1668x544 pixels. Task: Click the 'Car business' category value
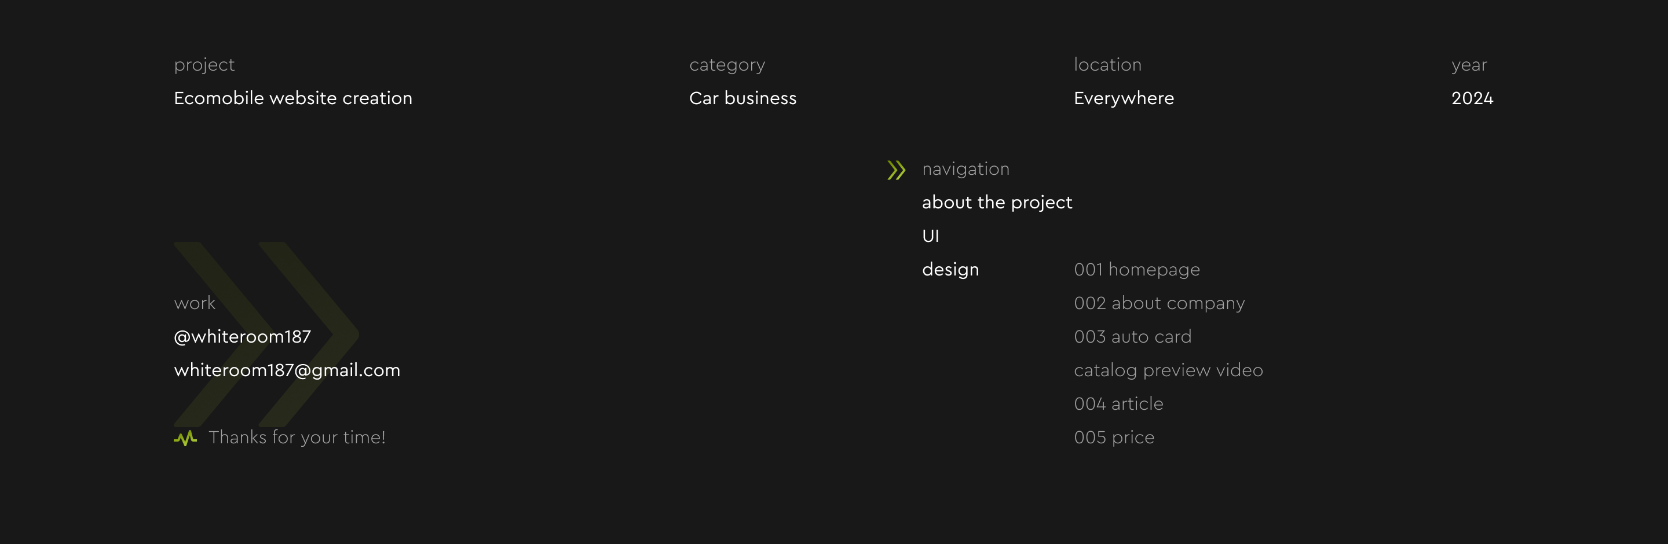(742, 98)
